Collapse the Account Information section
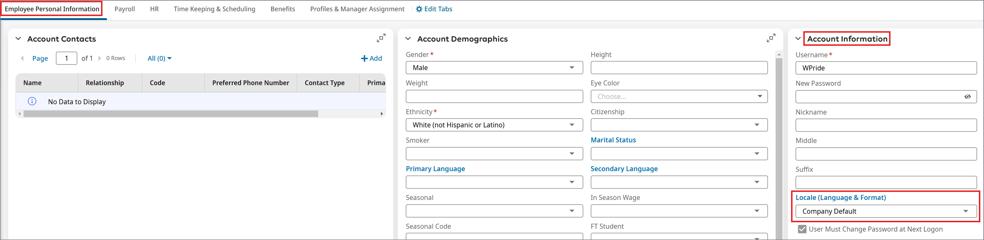The width and height of the screenshot is (984, 240). pos(797,38)
